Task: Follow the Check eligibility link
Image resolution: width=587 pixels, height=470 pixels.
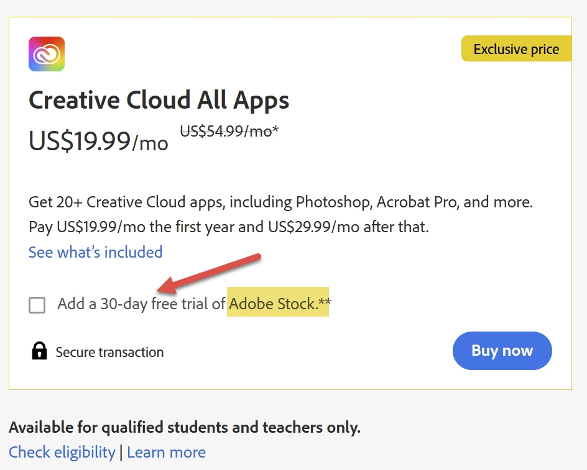Action: (62, 452)
